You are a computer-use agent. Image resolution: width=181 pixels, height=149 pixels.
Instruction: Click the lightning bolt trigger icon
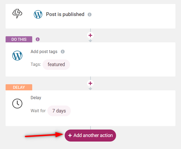tap(17, 14)
